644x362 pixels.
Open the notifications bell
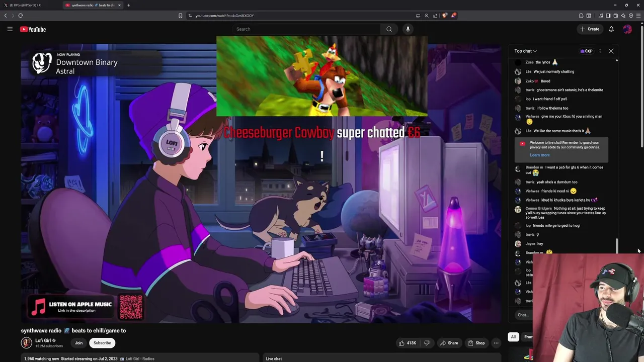(611, 29)
